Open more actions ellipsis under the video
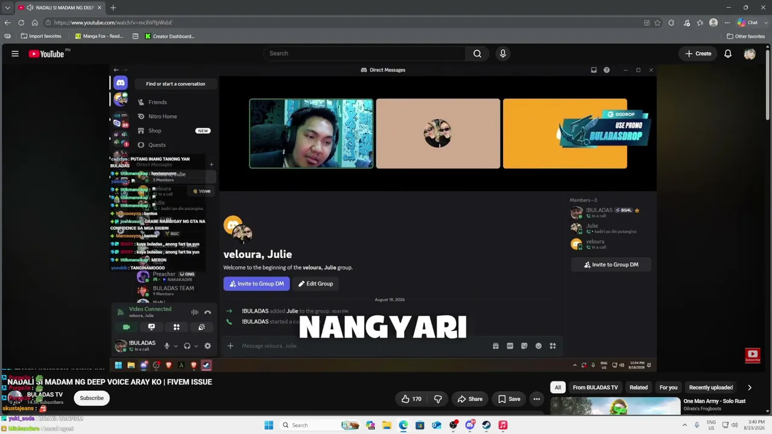 click(x=536, y=398)
